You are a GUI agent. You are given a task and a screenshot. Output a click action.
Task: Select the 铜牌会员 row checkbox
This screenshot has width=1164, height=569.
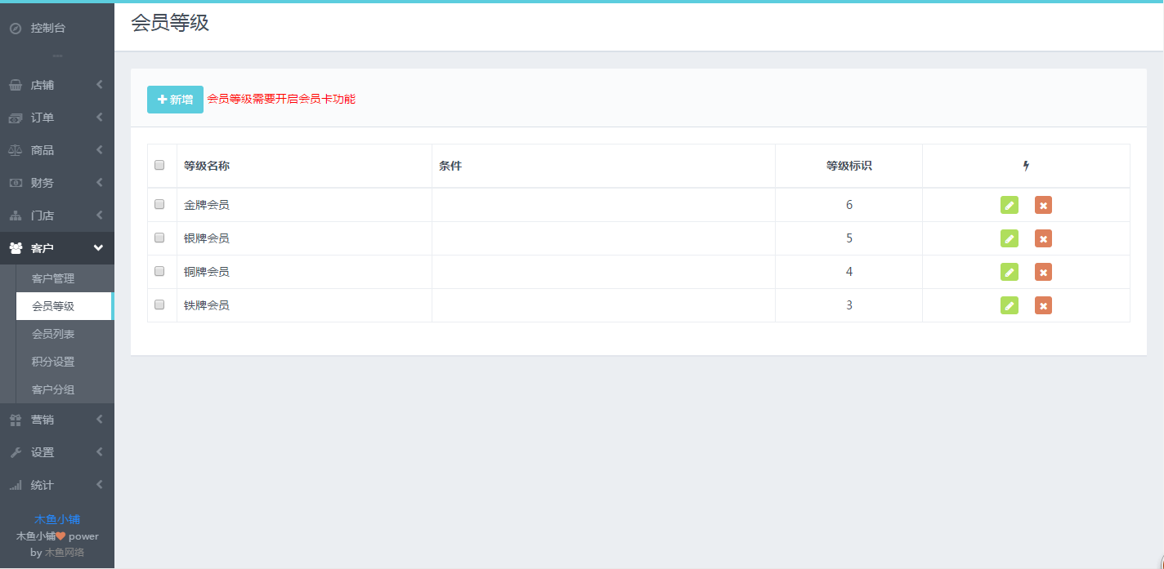pos(159,271)
